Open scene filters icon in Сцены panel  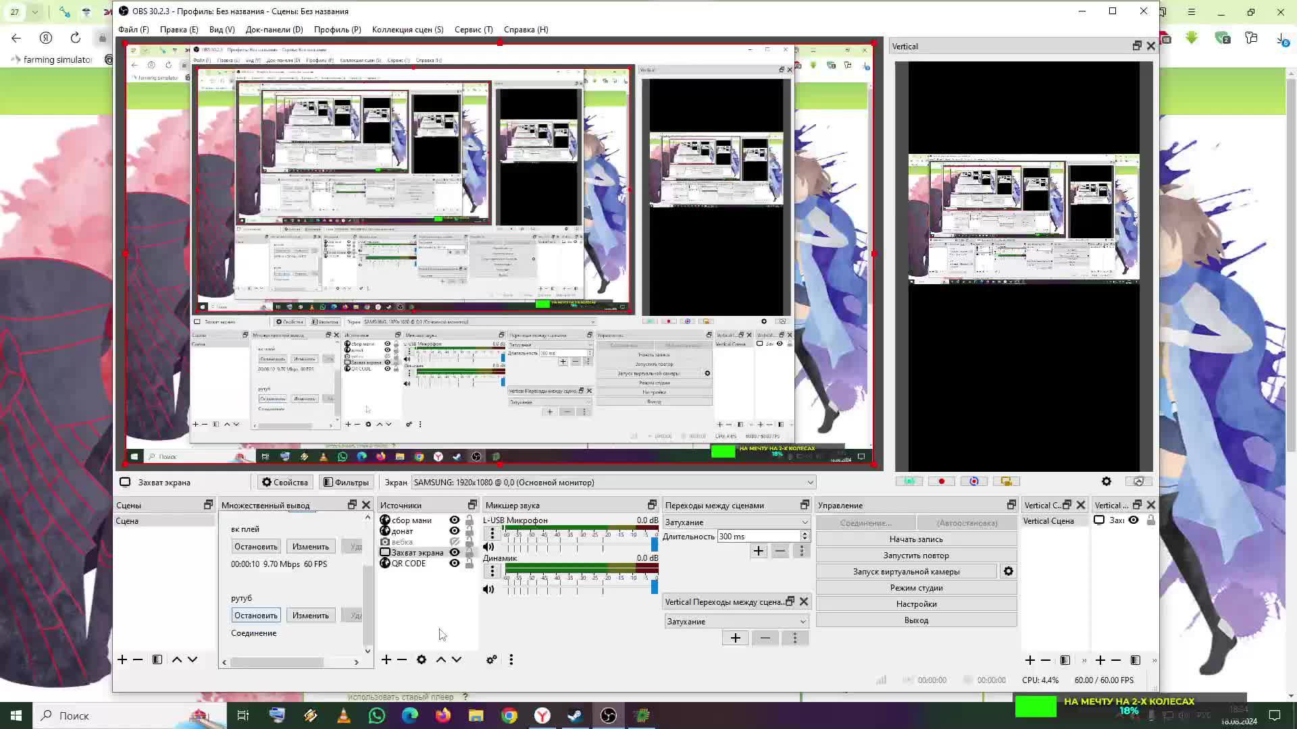pyautogui.click(x=157, y=659)
